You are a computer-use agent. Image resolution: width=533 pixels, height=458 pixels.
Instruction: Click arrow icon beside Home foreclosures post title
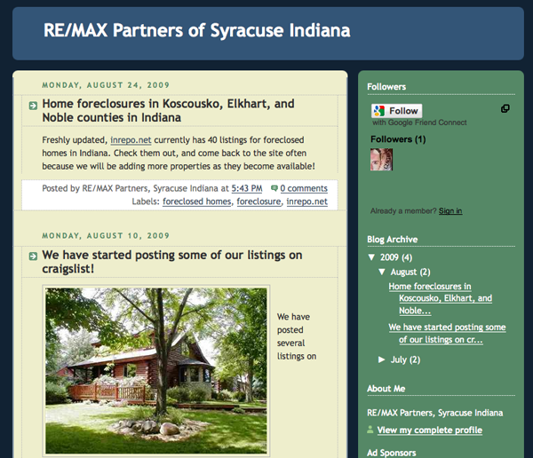point(33,105)
